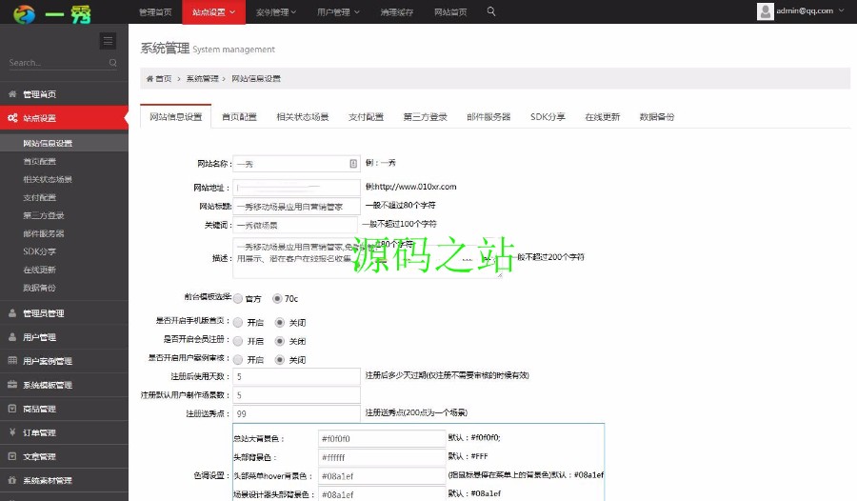
Task: Open the 案例管理 top dropdown menu
Action: 276,12
